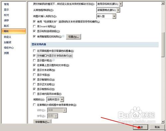
Task: Select 高级 in the left sidebar
Action: point(14,31)
